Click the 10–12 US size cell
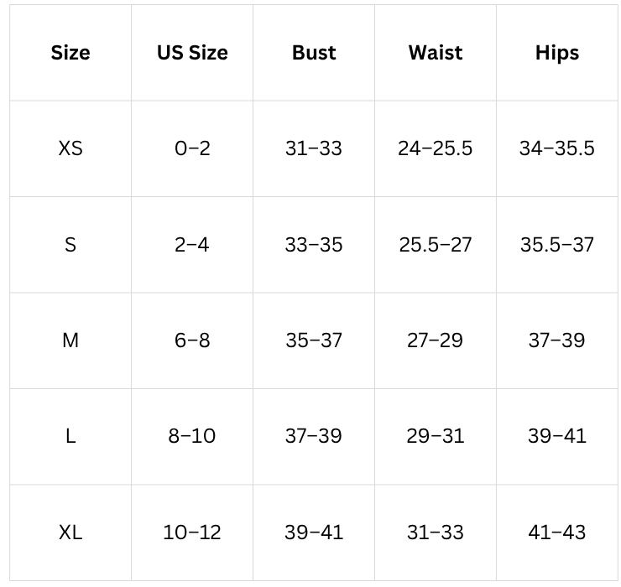Screen dimensions: 621x587 (x=192, y=532)
